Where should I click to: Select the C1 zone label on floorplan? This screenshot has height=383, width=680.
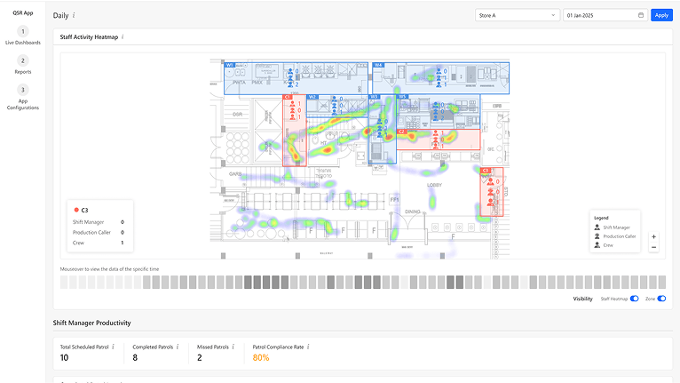tap(287, 97)
